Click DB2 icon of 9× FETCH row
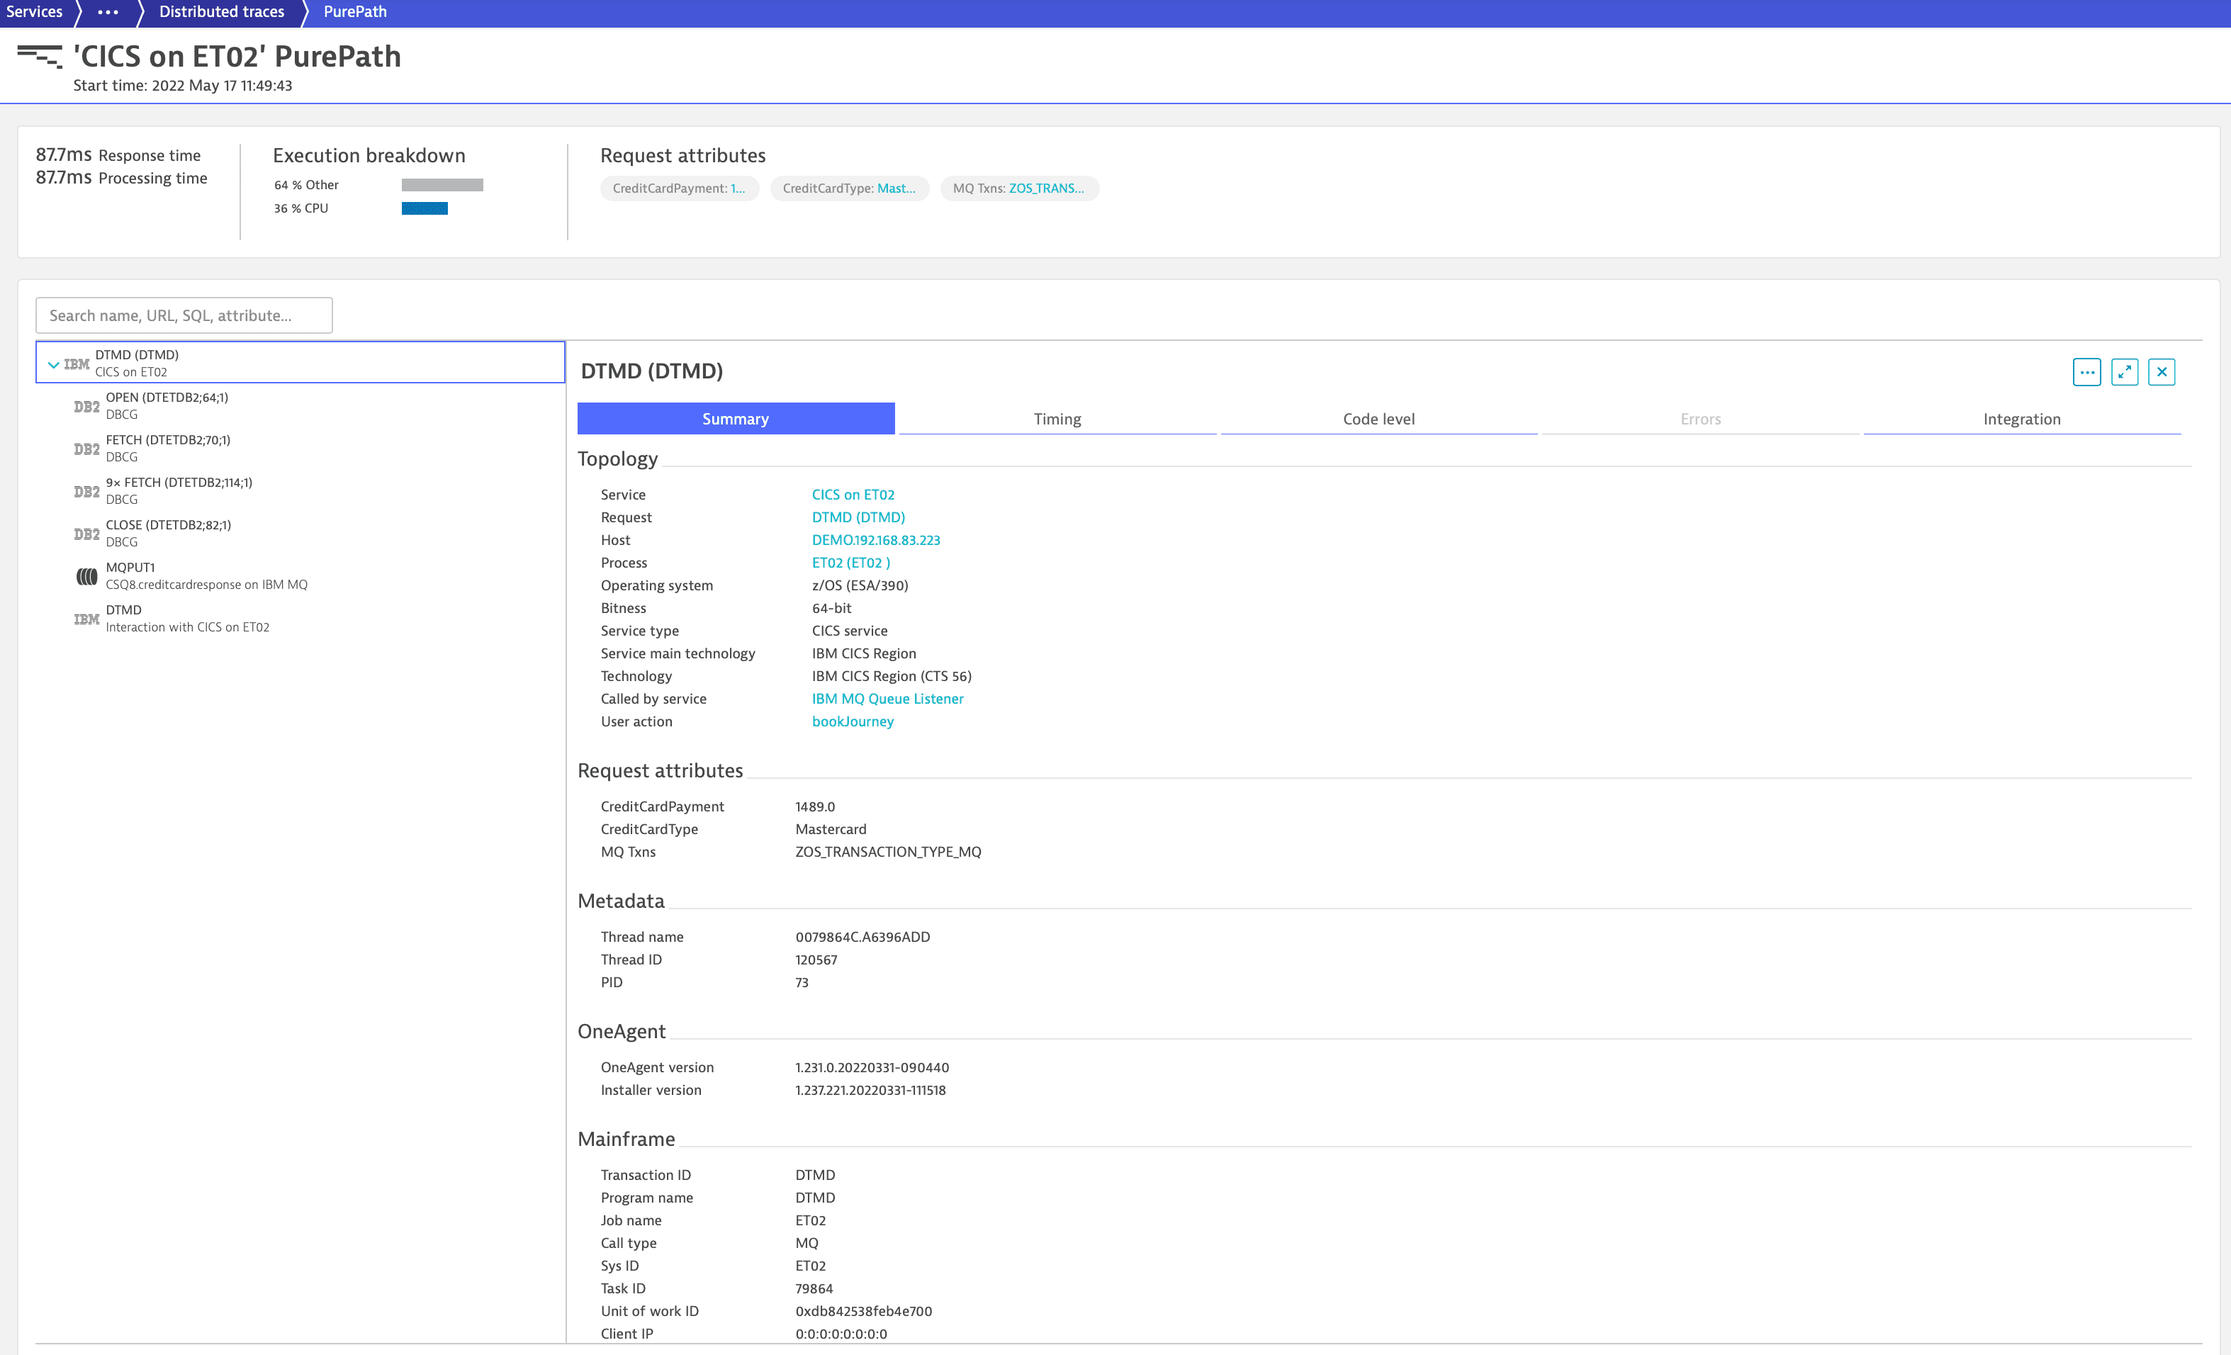 coord(87,492)
